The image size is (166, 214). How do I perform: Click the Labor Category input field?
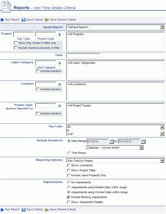click(46, 63)
